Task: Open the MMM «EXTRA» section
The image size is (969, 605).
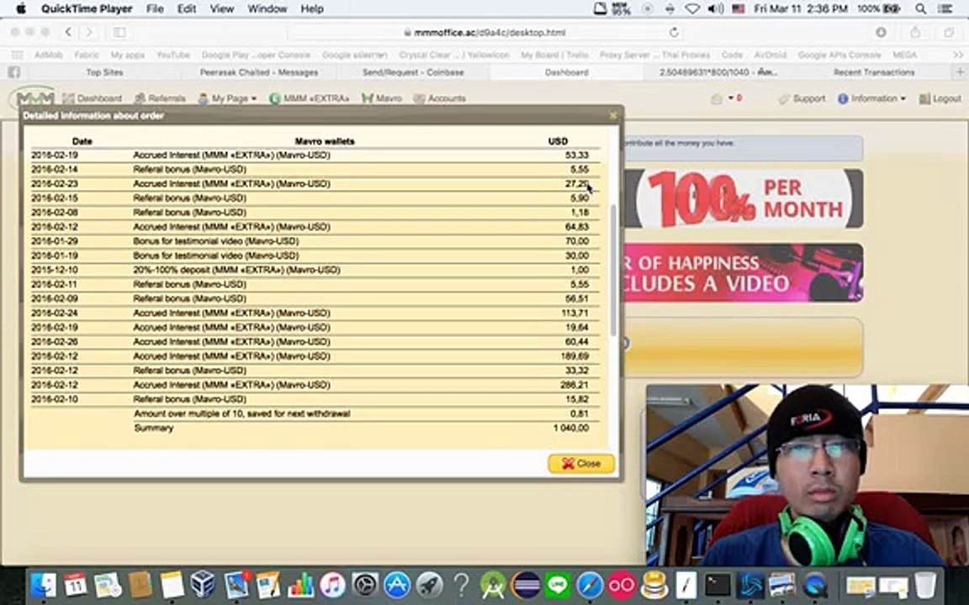Action: coord(309,98)
